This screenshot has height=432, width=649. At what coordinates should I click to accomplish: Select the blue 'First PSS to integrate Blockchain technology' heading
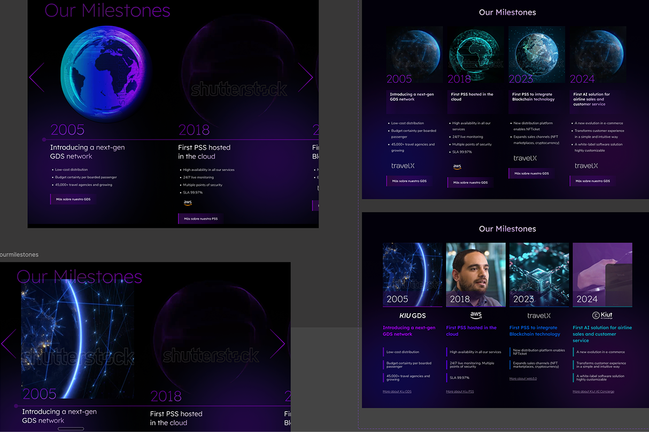coord(535,331)
